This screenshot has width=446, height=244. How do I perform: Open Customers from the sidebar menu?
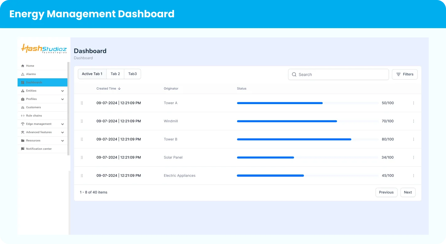tap(42, 107)
